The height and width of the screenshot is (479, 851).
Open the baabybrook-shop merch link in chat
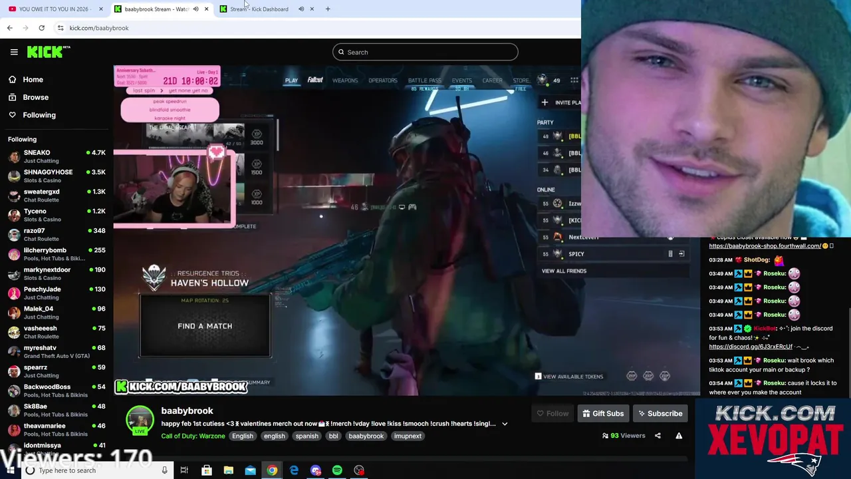765,246
